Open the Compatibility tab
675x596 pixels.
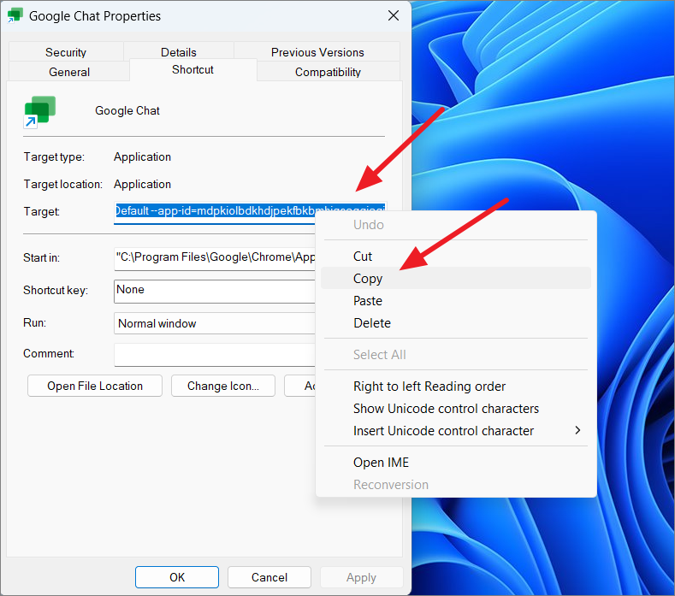[x=328, y=72]
